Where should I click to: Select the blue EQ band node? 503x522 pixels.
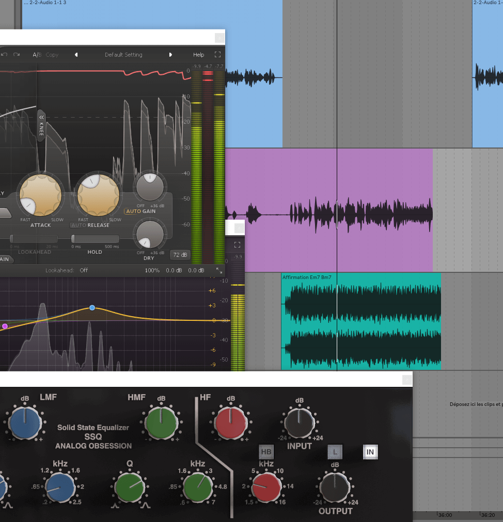click(92, 307)
